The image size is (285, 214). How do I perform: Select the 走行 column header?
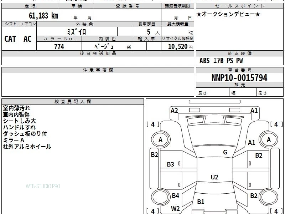tap(30, 6)
